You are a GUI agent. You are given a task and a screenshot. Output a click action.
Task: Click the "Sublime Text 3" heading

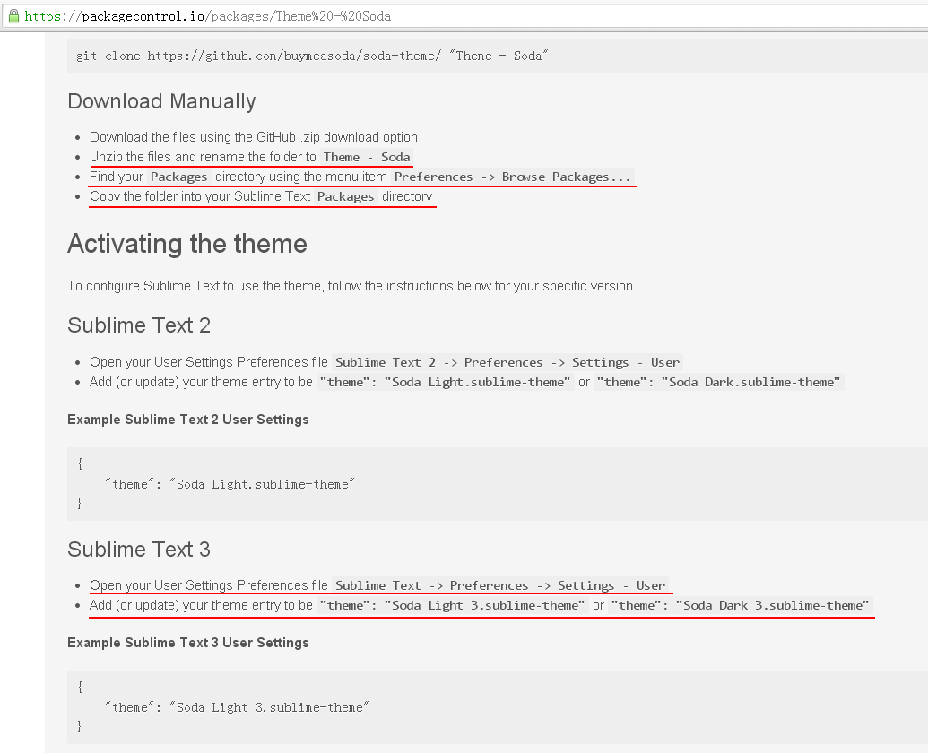pyautogui.click(x=139, y=550)
